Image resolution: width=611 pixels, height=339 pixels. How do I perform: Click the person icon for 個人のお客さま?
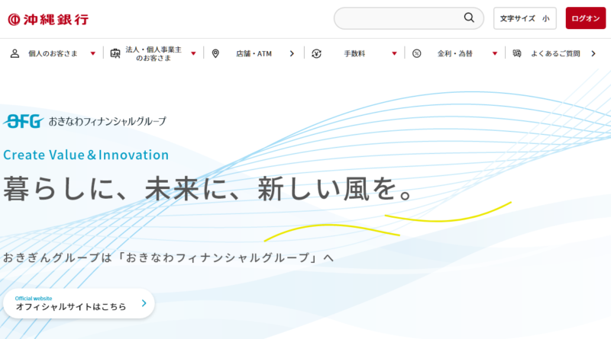pos(15,53)
